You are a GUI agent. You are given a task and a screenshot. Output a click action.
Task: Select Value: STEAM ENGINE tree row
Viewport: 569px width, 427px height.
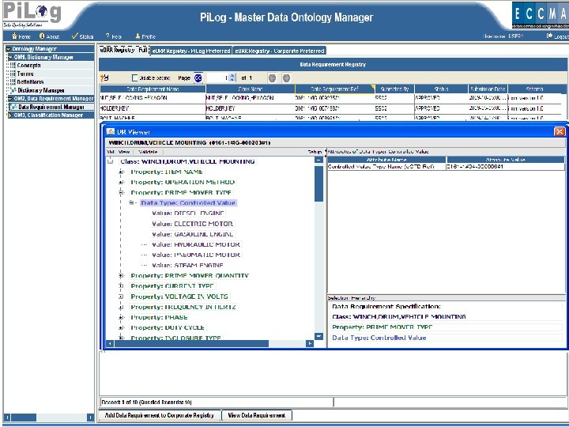(187, 266)
